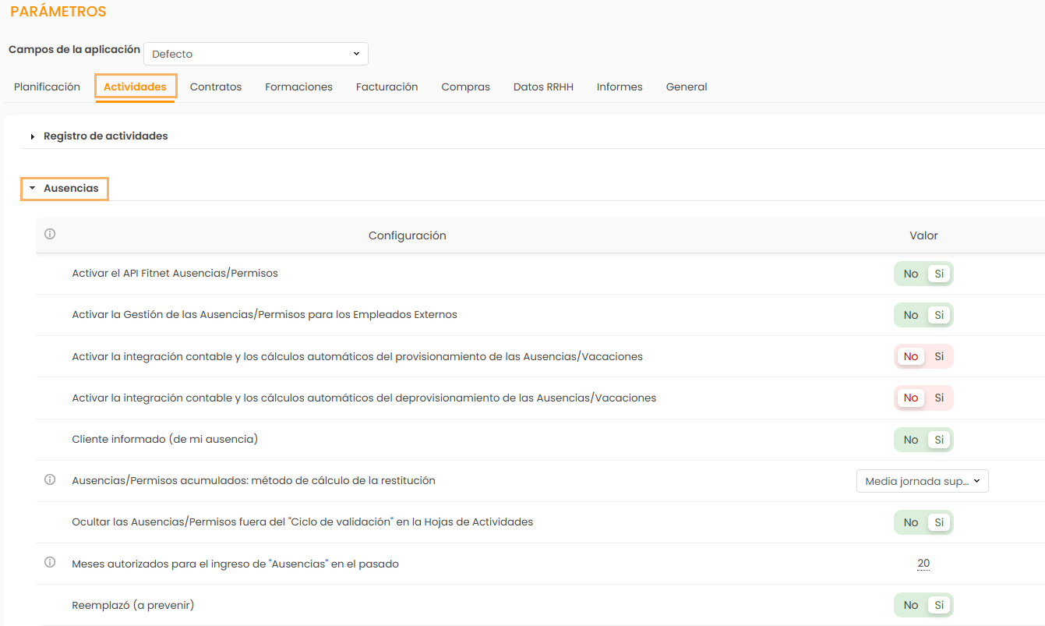The image size is (1045, 626).
Task: Go to the Datos RRHH tab
Action: click(543, 87)
